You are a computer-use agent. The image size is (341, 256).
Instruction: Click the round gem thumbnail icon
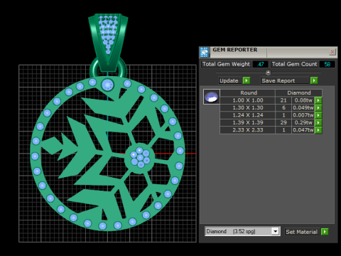[x=212, y=97]
